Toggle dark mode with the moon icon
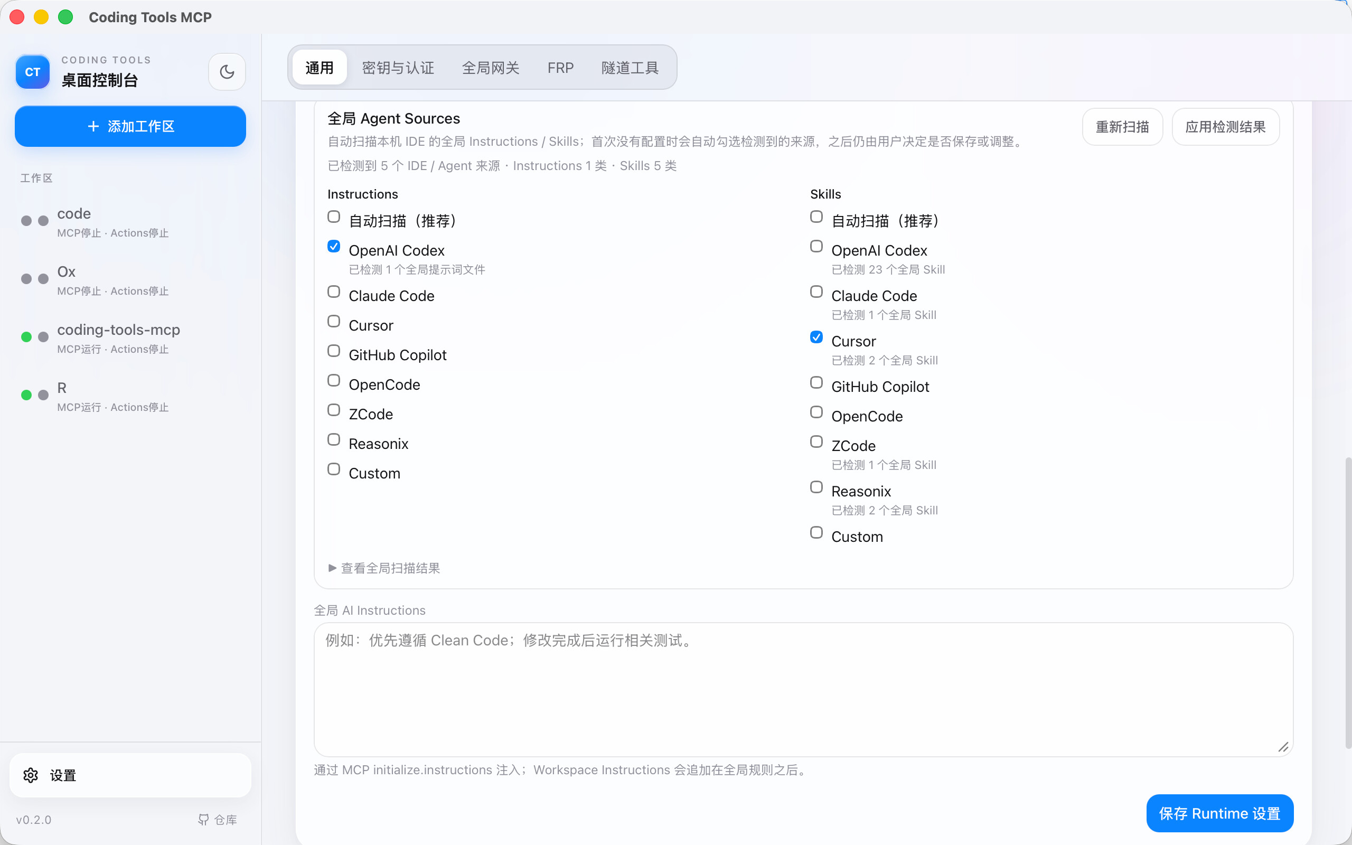Screen dimensions: 1352x845 (227, 72)
